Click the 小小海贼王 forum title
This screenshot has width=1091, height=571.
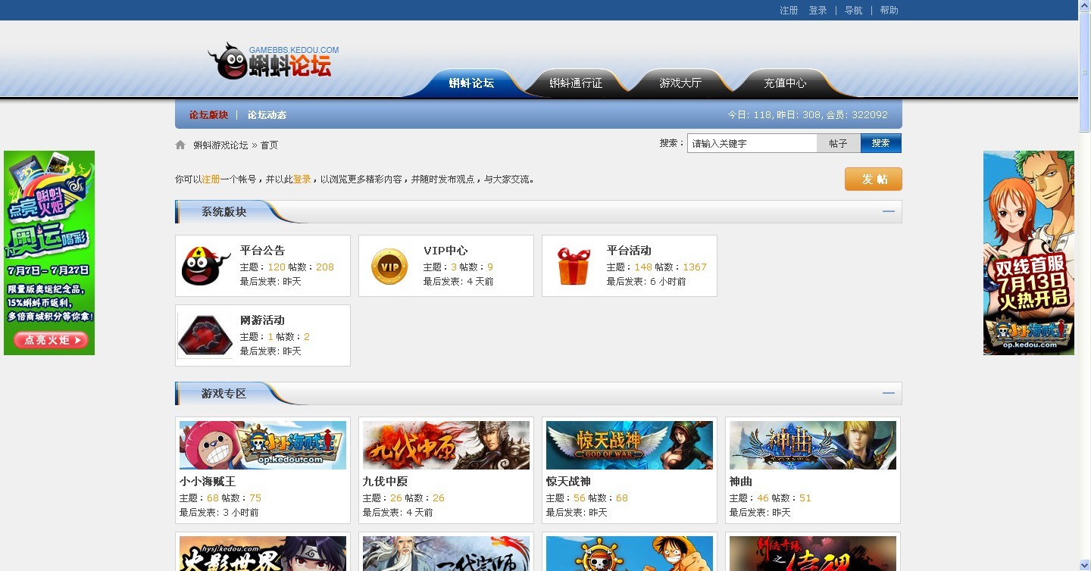(208, 482)
